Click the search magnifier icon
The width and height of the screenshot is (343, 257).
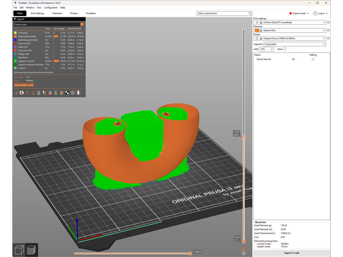click(250, 13)
